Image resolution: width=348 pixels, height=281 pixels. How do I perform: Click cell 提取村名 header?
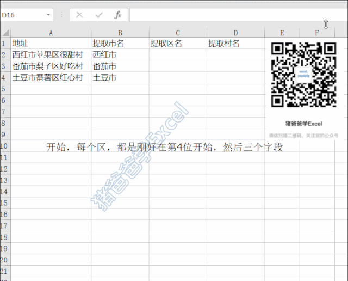(x=235, y=43)
